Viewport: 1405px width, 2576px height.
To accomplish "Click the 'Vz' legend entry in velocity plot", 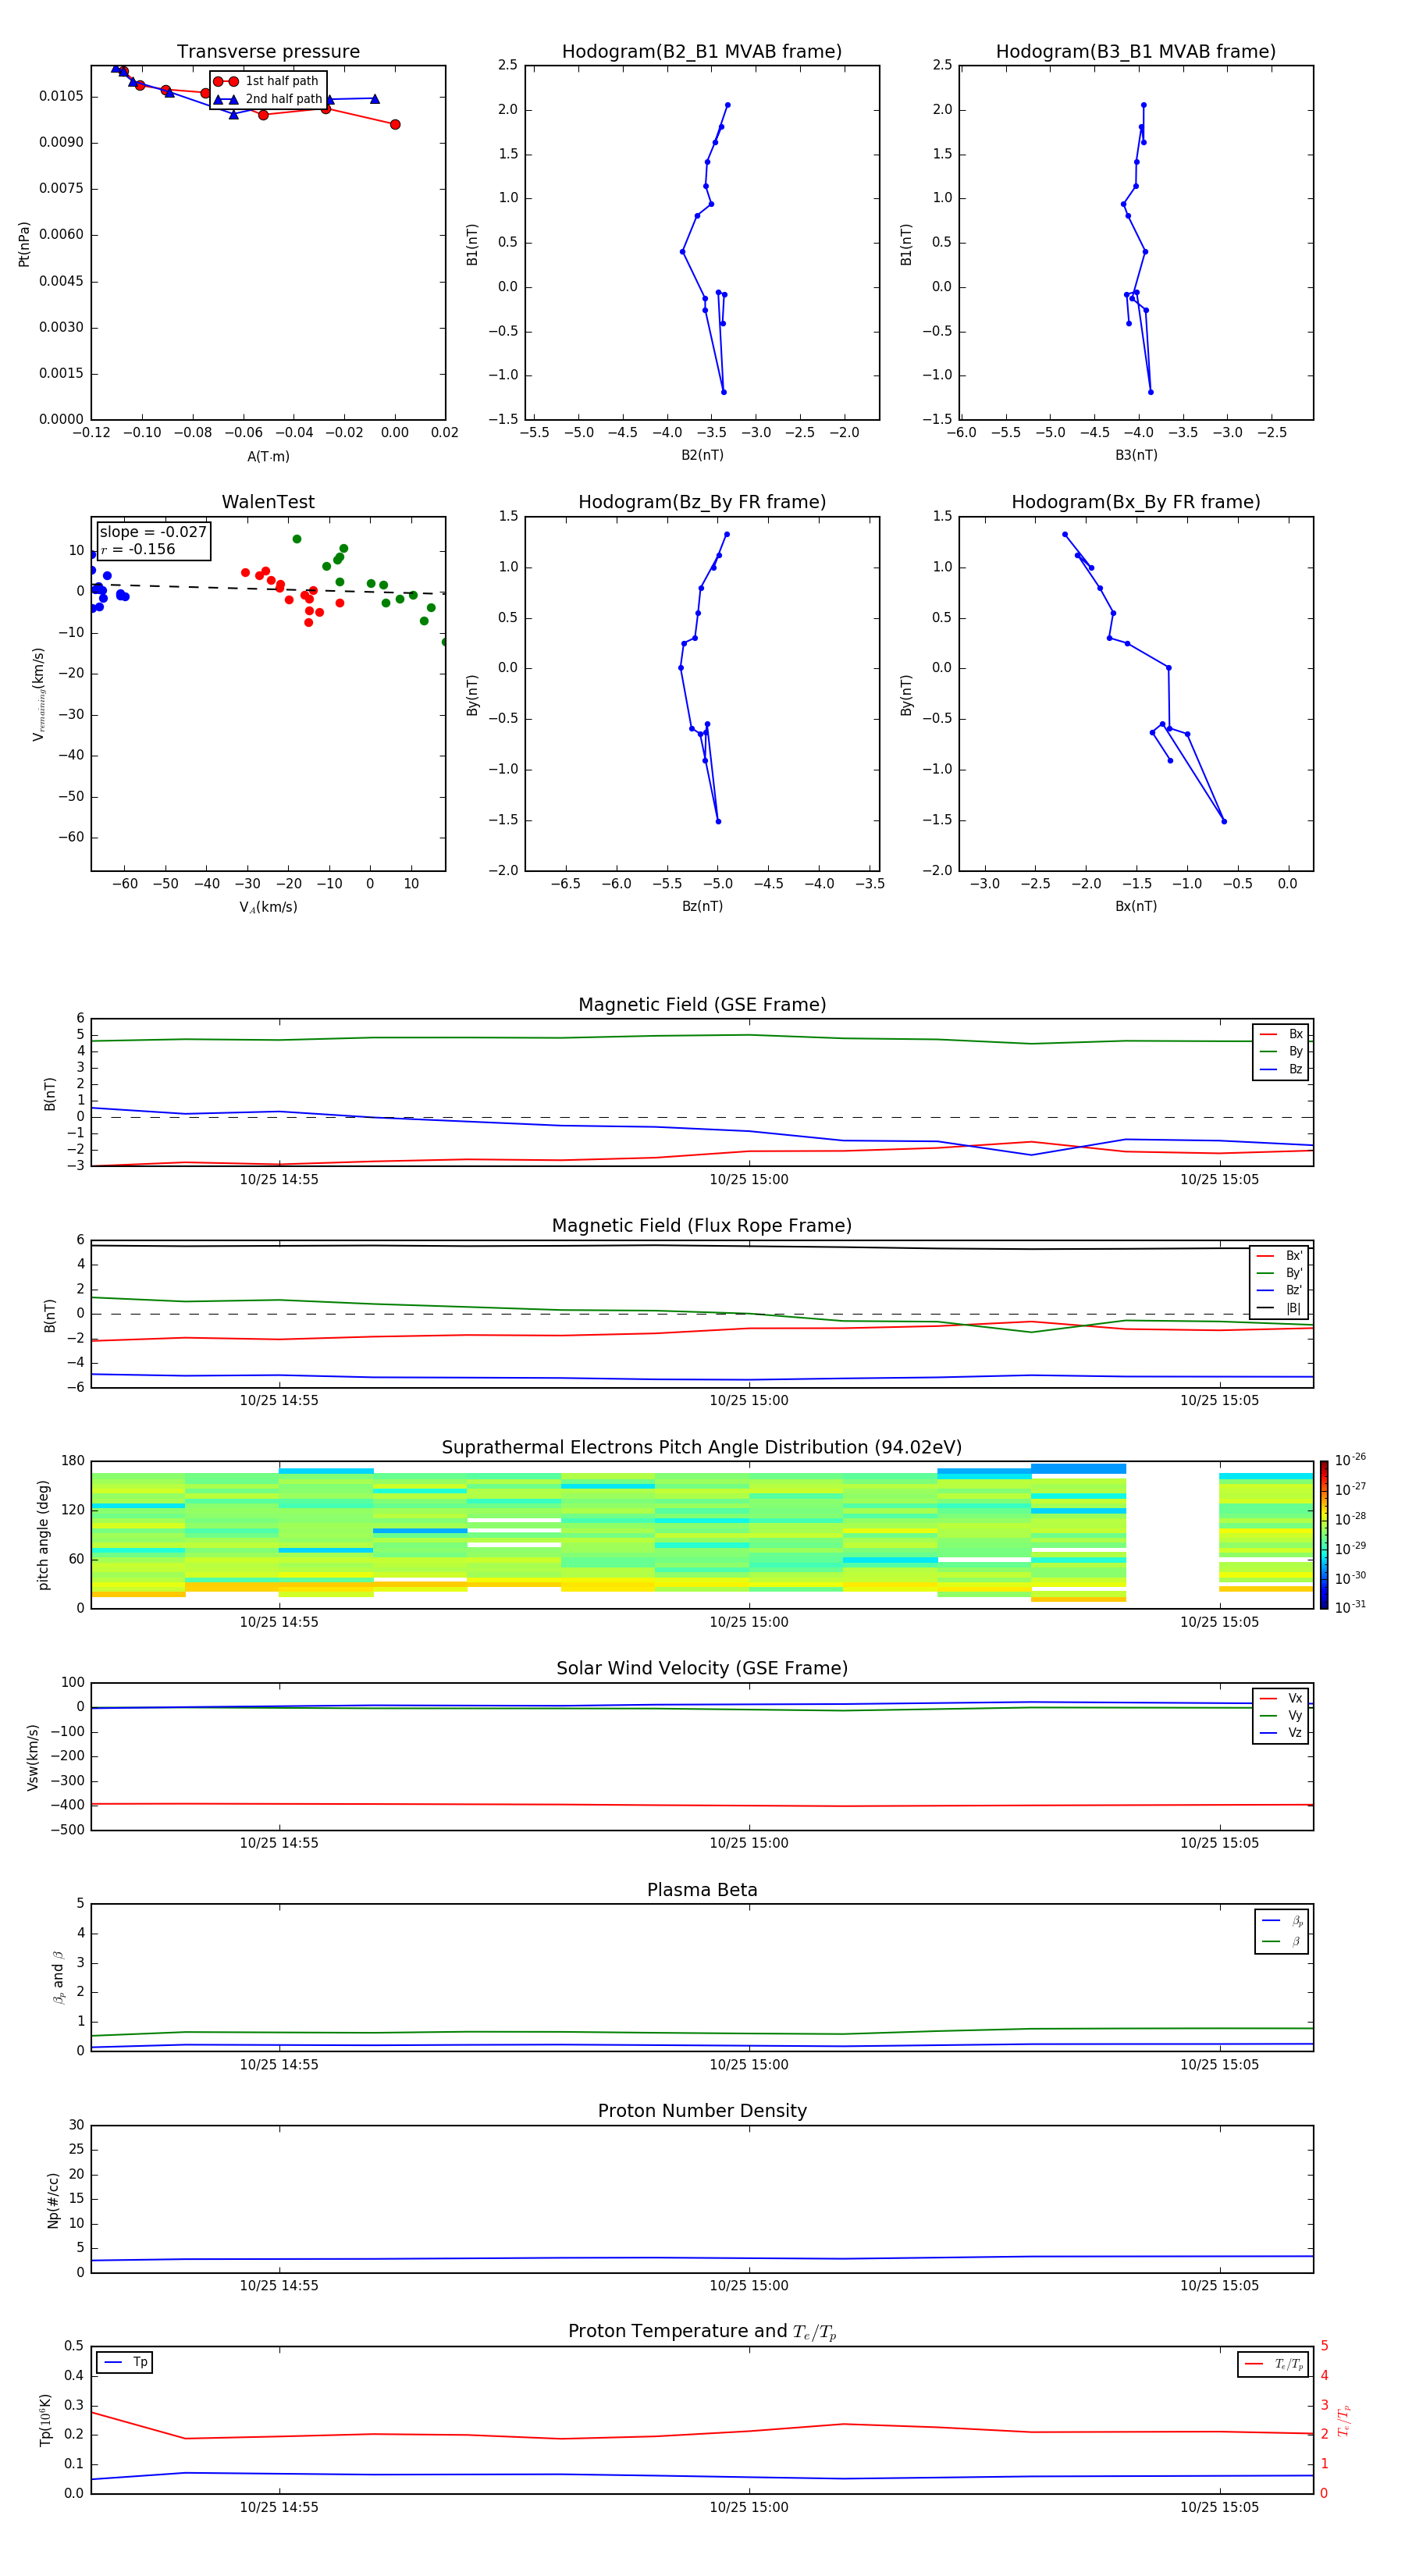I will (1281, 1733).
